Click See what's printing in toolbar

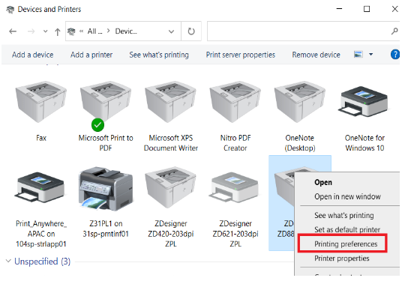tap(159, 55)
